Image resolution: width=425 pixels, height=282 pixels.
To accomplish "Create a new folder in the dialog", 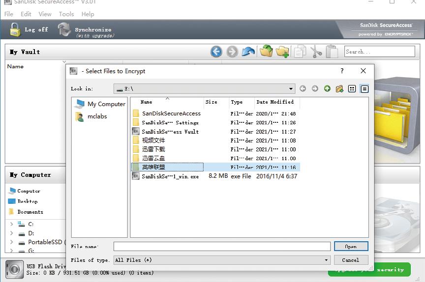I will pyautogui.click(x=339, y=89).
